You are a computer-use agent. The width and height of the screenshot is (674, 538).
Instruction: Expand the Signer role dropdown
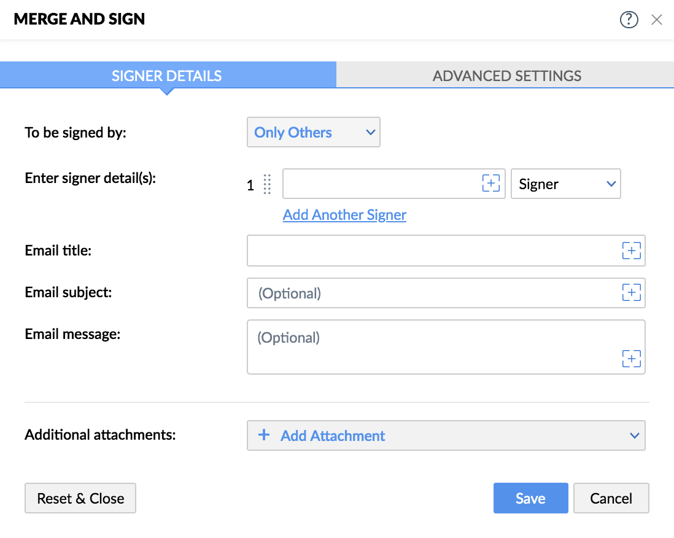pos(566,184)
